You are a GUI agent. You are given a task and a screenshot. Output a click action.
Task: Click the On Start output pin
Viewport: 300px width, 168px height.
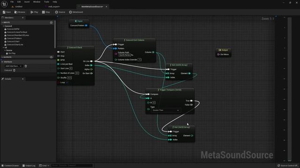point(91,73)
